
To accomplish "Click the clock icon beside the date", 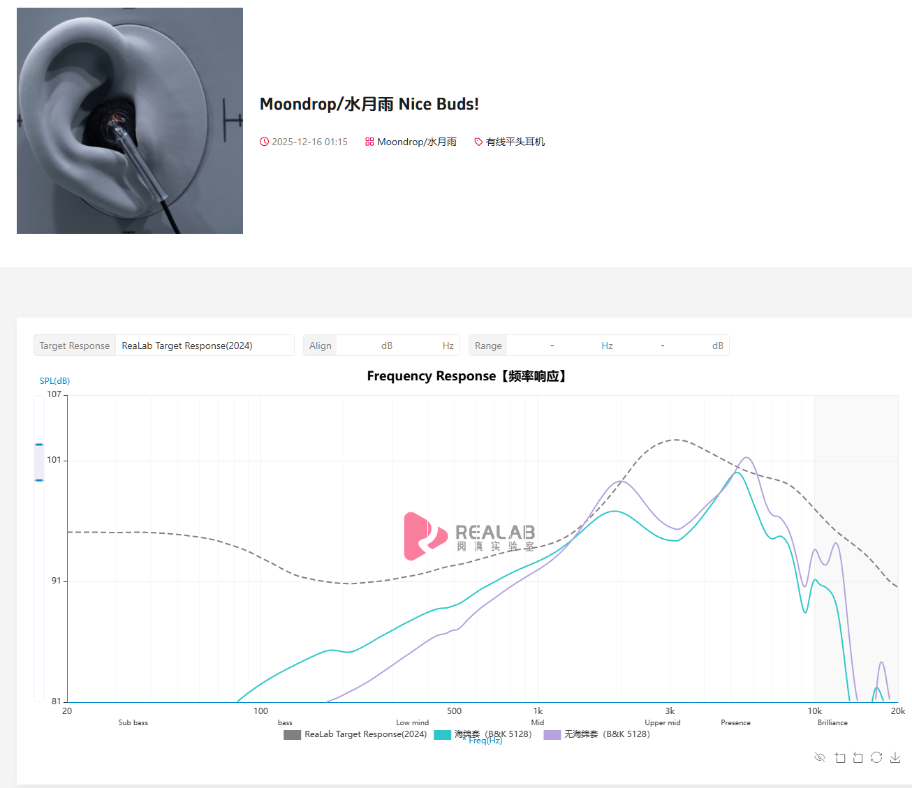I will (264, 142).
